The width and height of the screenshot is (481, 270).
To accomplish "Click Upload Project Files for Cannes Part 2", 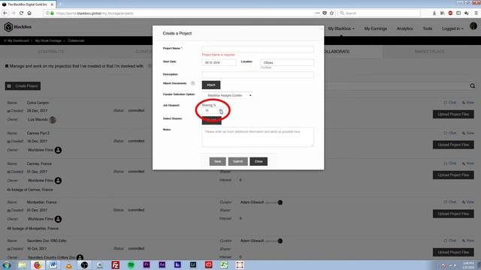I will click(x=453, y=145).
